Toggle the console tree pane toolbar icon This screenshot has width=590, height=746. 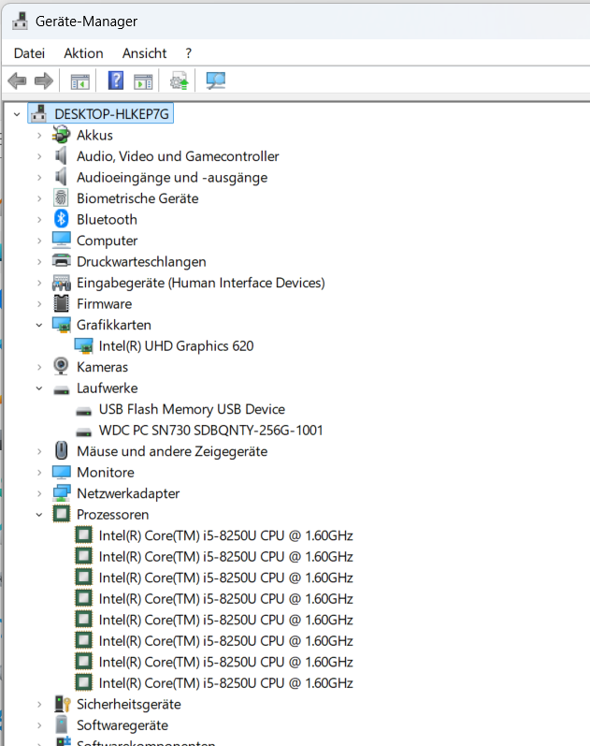click(x=79, y=81)
